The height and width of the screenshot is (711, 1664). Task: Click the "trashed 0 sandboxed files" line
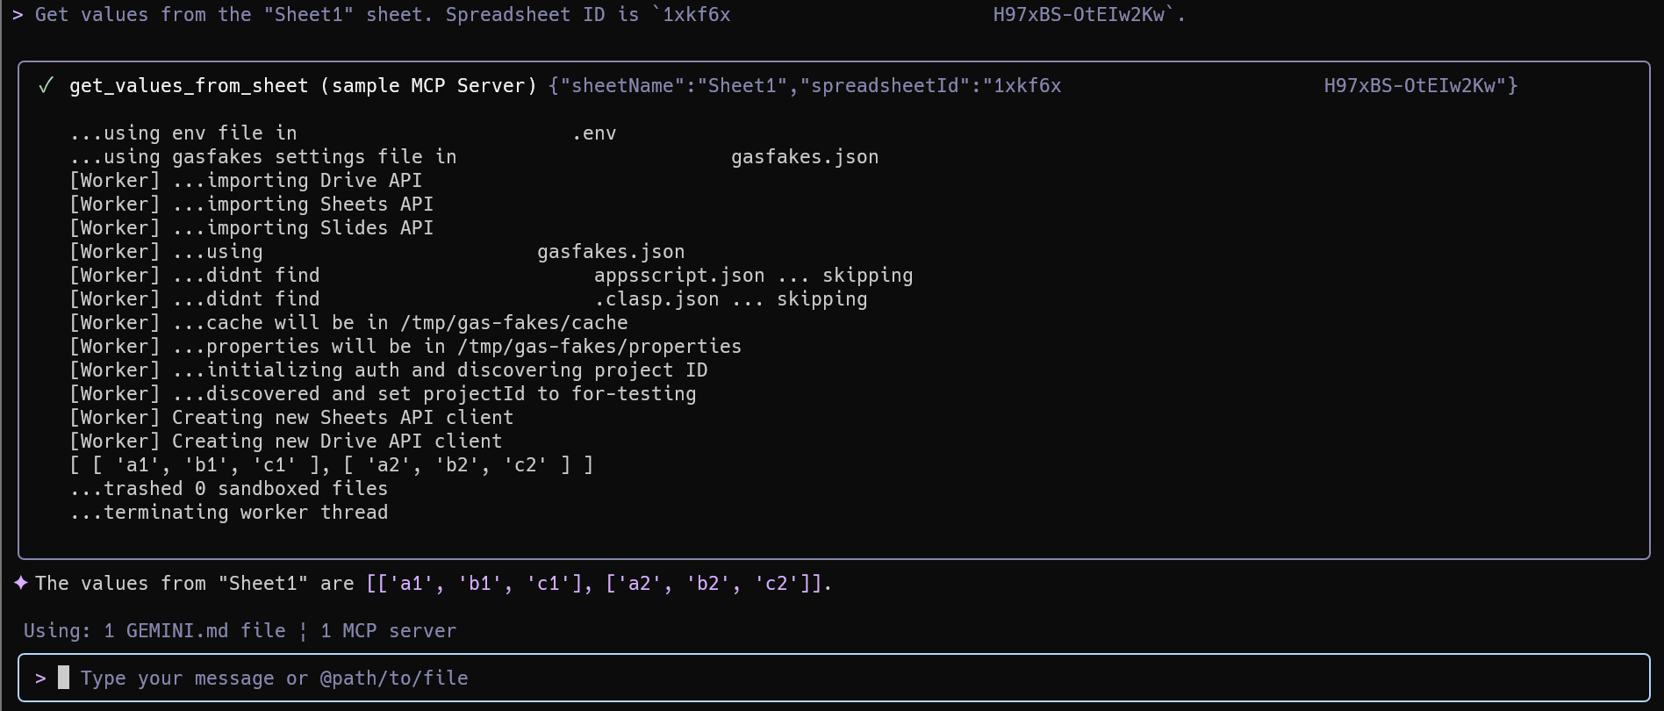click(x=229, y=488)
